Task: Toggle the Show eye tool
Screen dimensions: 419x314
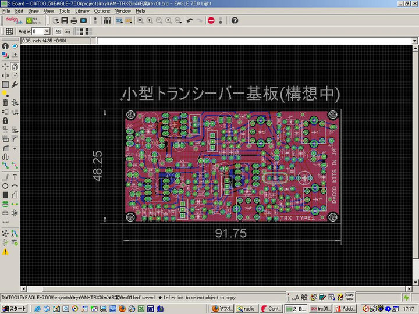Action: pos(15,46)
